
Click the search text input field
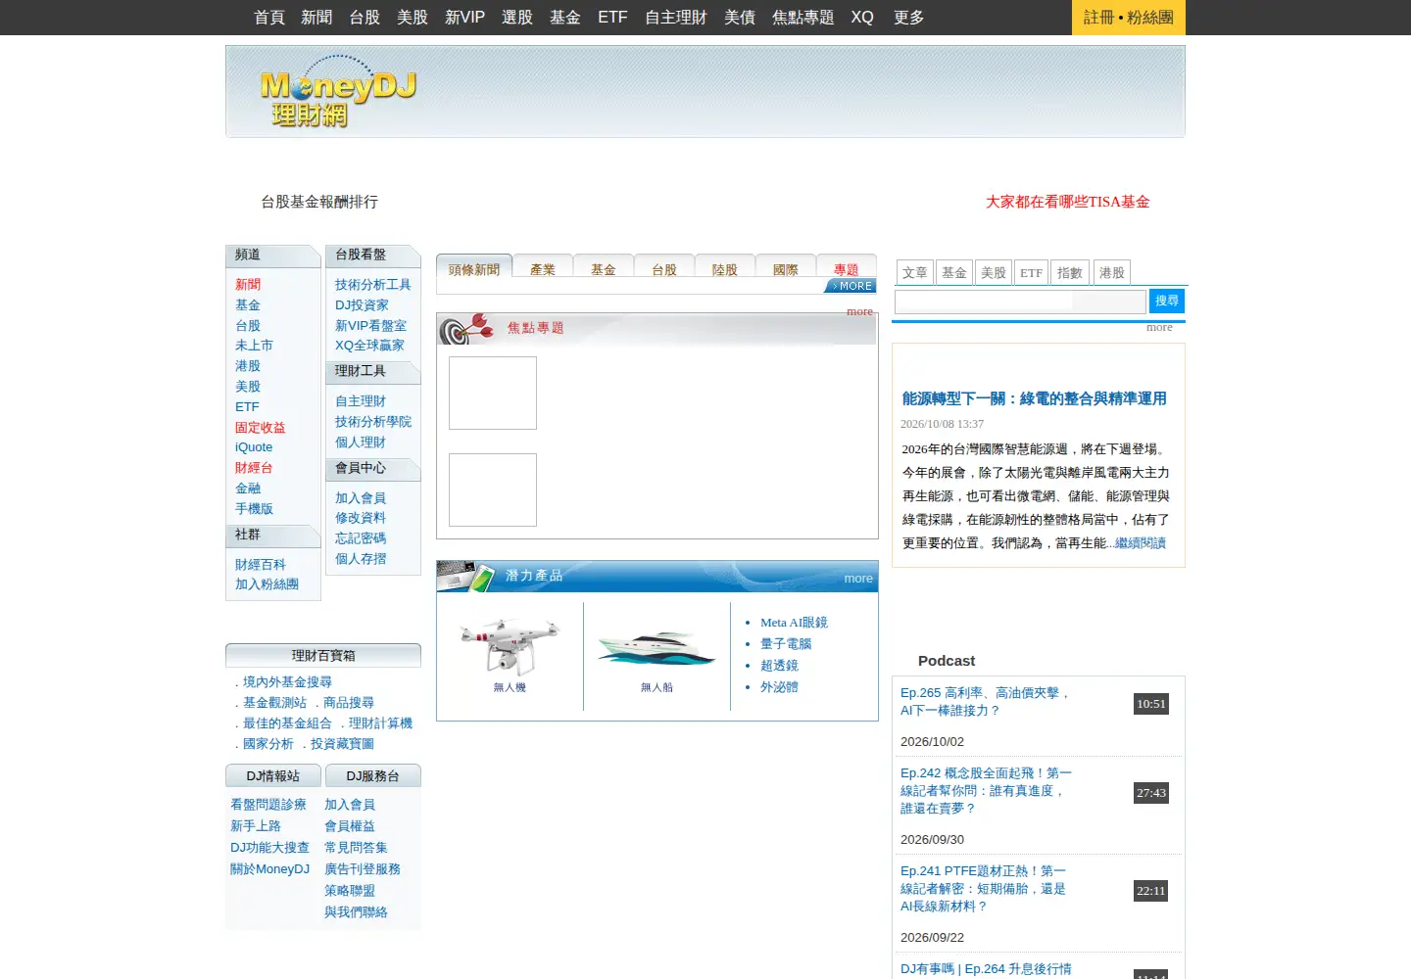point(1020,301)
